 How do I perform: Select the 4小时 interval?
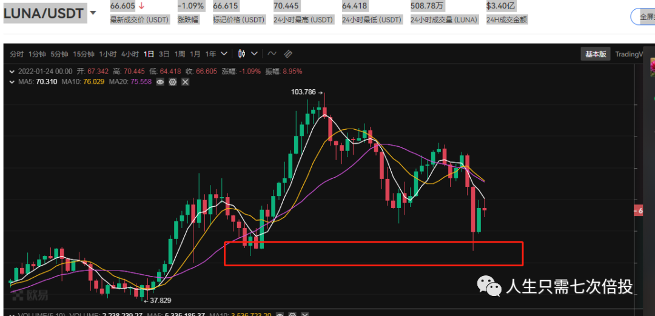(x=130, y=54)
